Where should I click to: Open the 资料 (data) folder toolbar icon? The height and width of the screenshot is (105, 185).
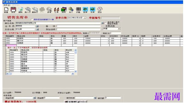(64, 10)
